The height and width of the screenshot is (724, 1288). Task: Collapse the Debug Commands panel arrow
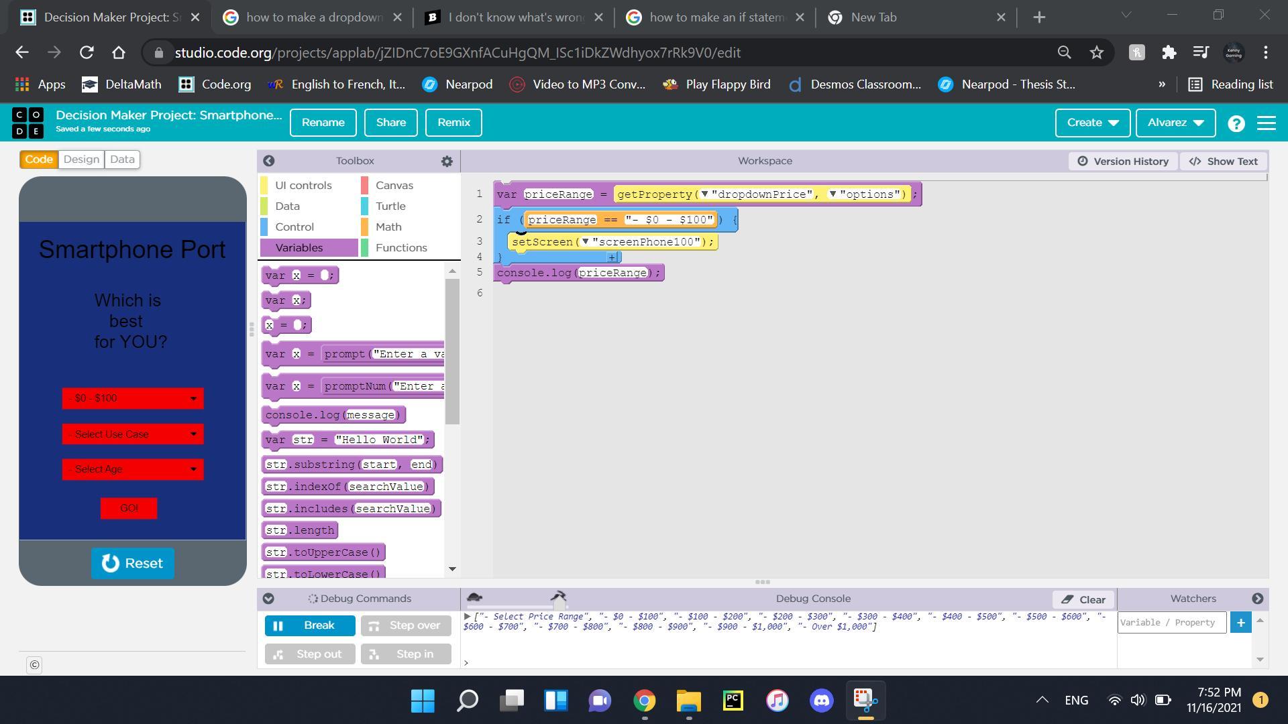pyautogui.click(x=268, y=599)
